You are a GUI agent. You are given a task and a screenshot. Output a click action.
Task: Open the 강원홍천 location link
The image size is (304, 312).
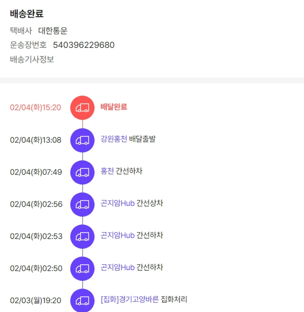tap(114, 139)
